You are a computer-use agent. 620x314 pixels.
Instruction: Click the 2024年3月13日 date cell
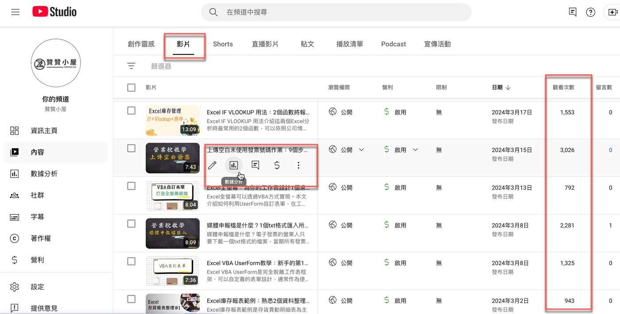click(x=512, y=188)
